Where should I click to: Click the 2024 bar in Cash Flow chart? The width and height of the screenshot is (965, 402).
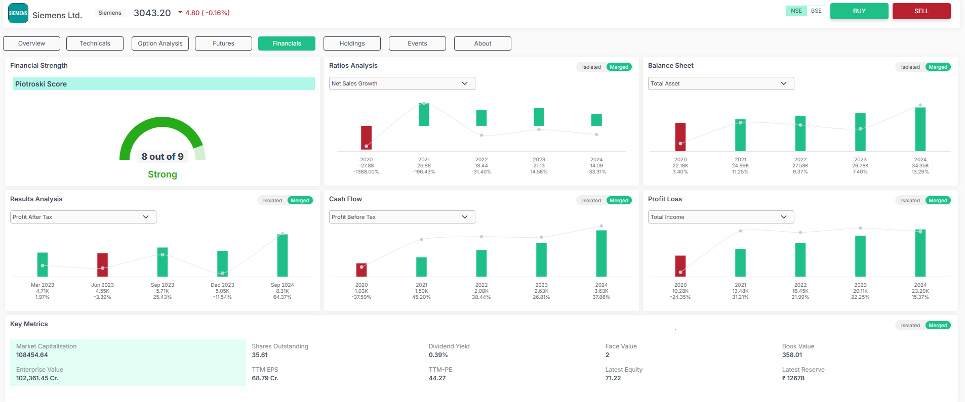pos(601,253)
